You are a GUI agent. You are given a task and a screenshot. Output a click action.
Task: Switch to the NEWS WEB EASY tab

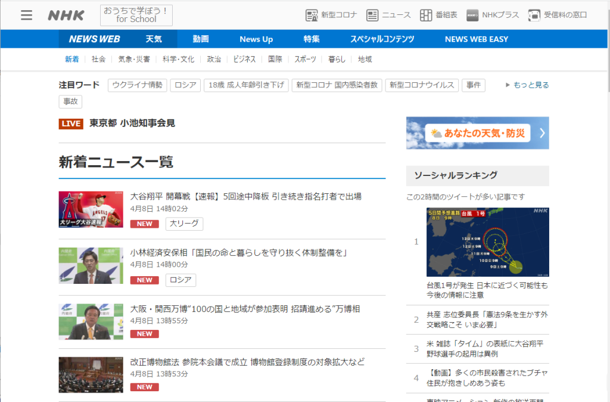point(476,39)
